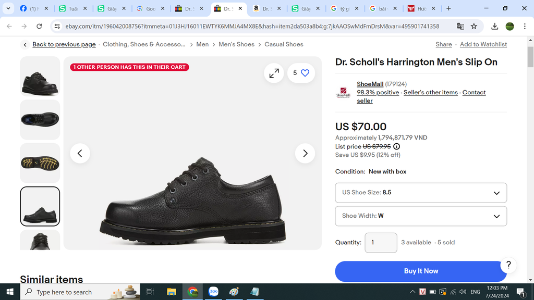Show previous product image

pyautogui.click(x=80, y=154)
